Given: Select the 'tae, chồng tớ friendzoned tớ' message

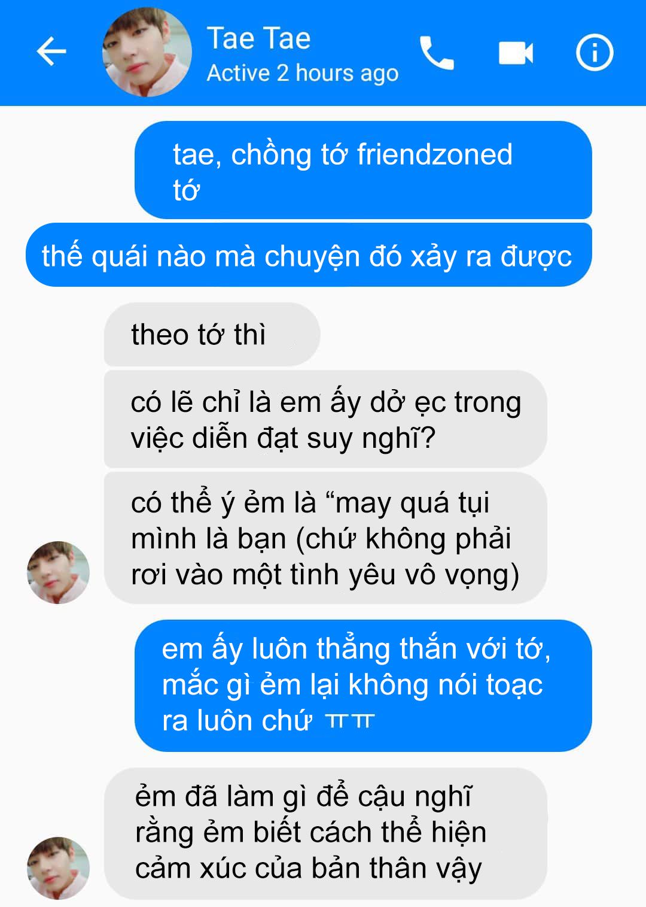Looking at the screenshot, I should pyautogui.click(x=363, y=170).
